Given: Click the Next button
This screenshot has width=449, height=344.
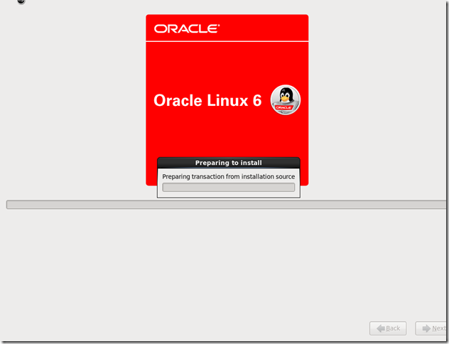Looking at the screenshot, I should coord(431,328).
